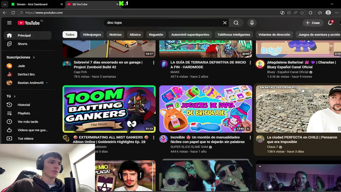Open Historial in the sidebar
This screenshot has height=192, width=341.
[x=27, y=105]
